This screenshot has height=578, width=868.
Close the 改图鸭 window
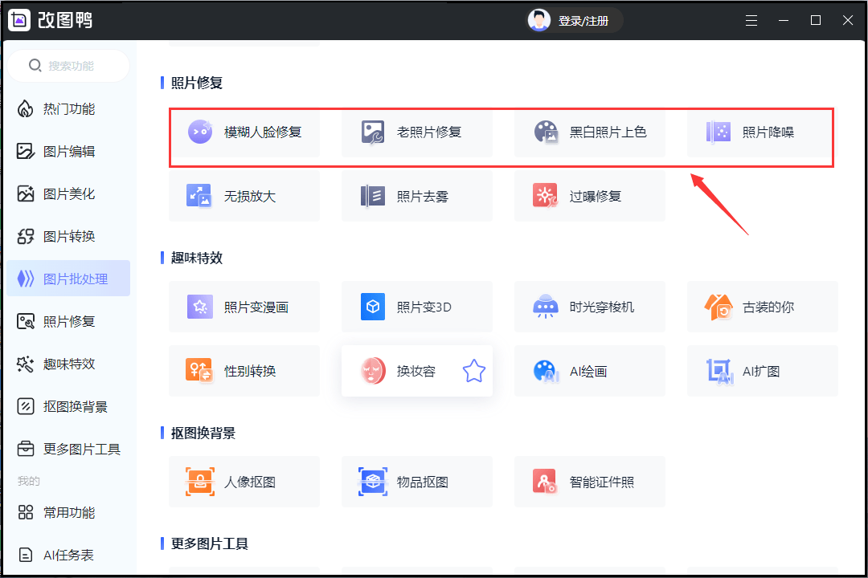(848, 20)
